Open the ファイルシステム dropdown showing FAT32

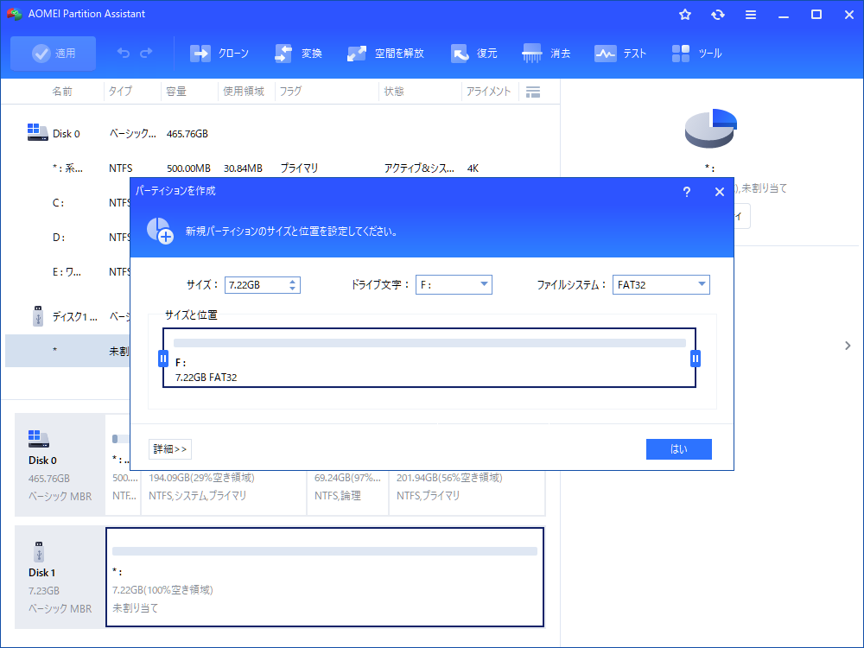(661, 285)
